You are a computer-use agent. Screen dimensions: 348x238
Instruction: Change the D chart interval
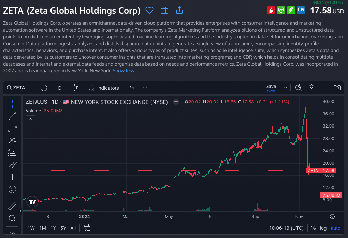pos(60,88)
